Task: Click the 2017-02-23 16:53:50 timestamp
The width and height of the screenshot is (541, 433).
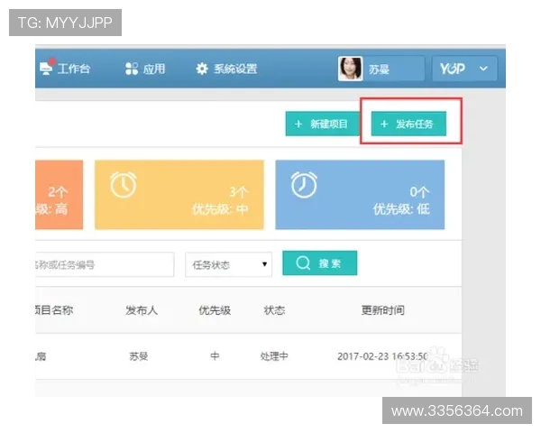Action: (x=382, y=356)
